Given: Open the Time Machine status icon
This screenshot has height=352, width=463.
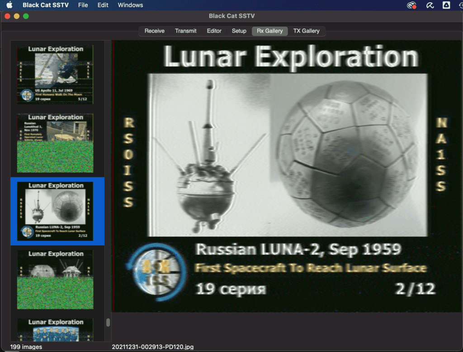Looking at the screenshot, I should point(460,5).
